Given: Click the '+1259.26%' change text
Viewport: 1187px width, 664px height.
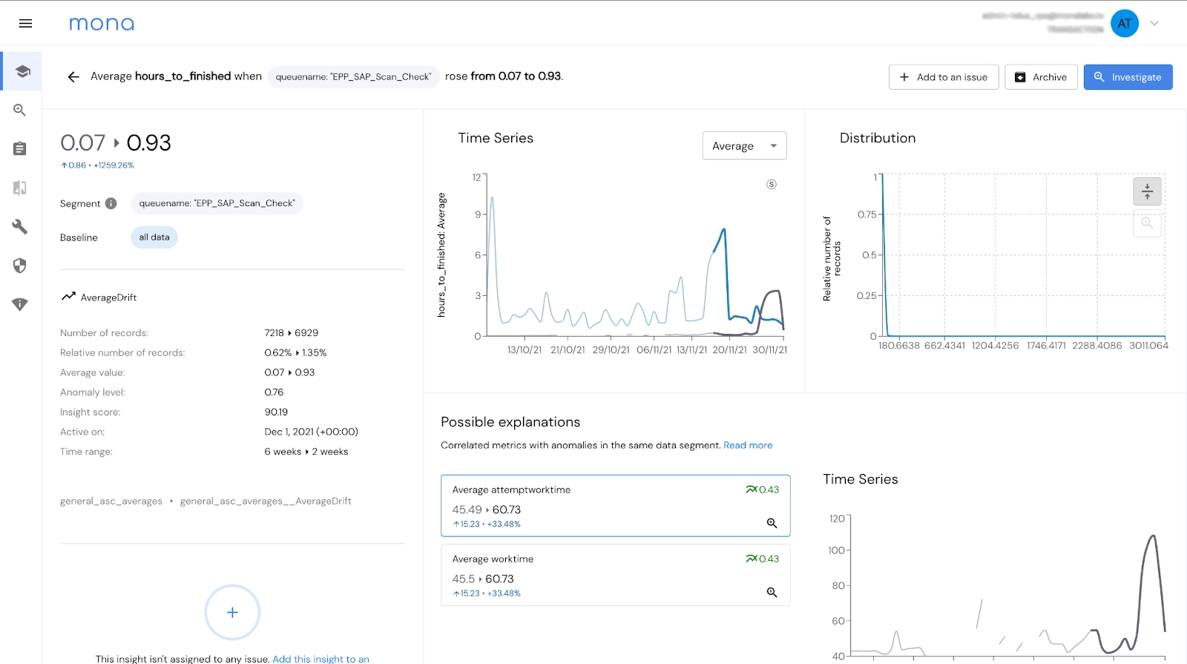Looking at the screenshot, I should coord(114,165).
